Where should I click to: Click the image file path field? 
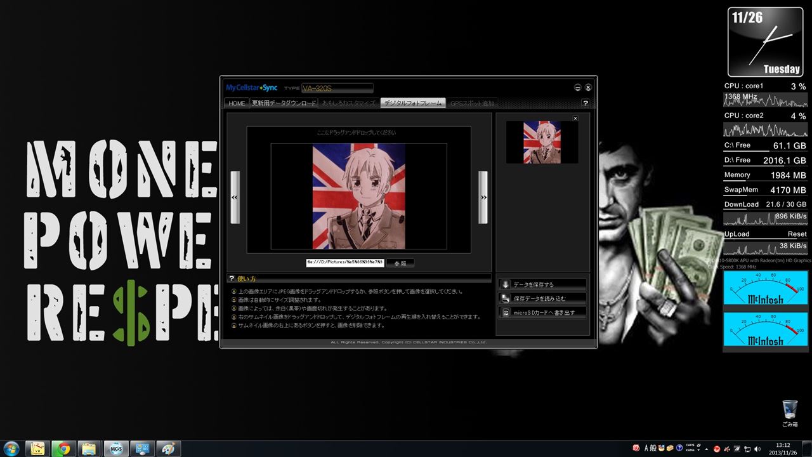[x=344, y=262]
